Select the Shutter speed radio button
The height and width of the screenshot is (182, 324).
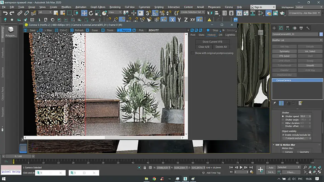coord(283,116)
